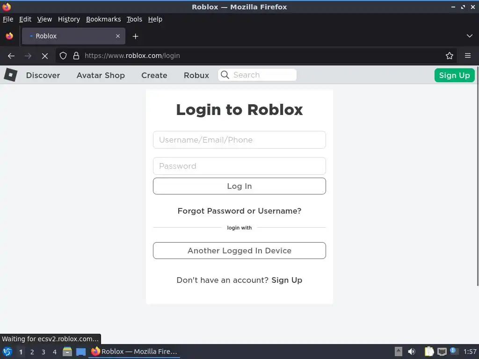Open the volume control tray icon
The image size is (479, 359).
click(412, 352)
